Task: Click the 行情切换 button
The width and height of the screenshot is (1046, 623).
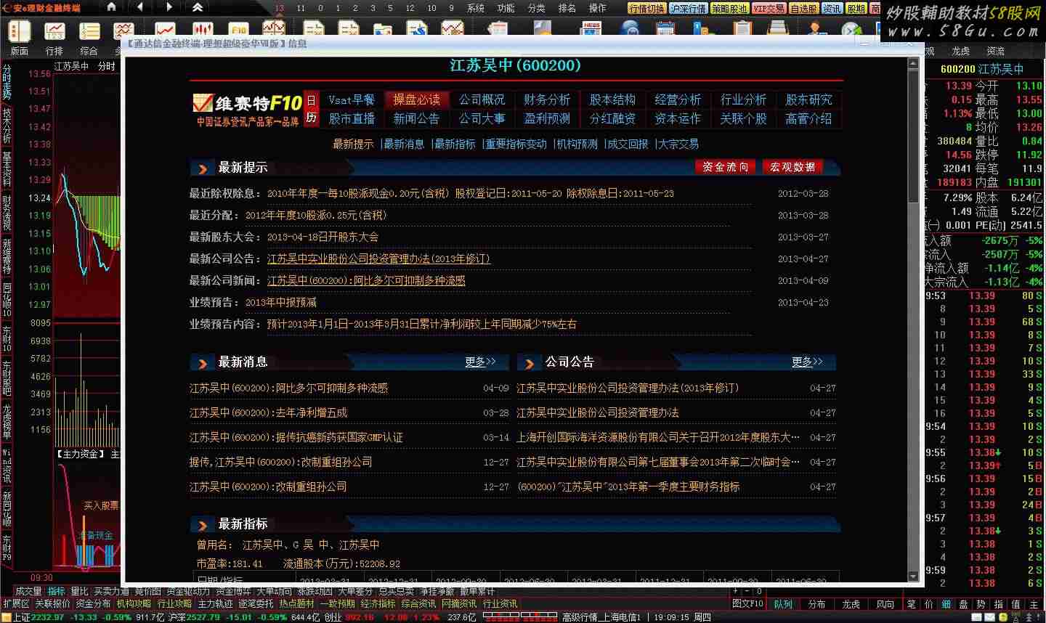Action: click(x=647, y=9)
